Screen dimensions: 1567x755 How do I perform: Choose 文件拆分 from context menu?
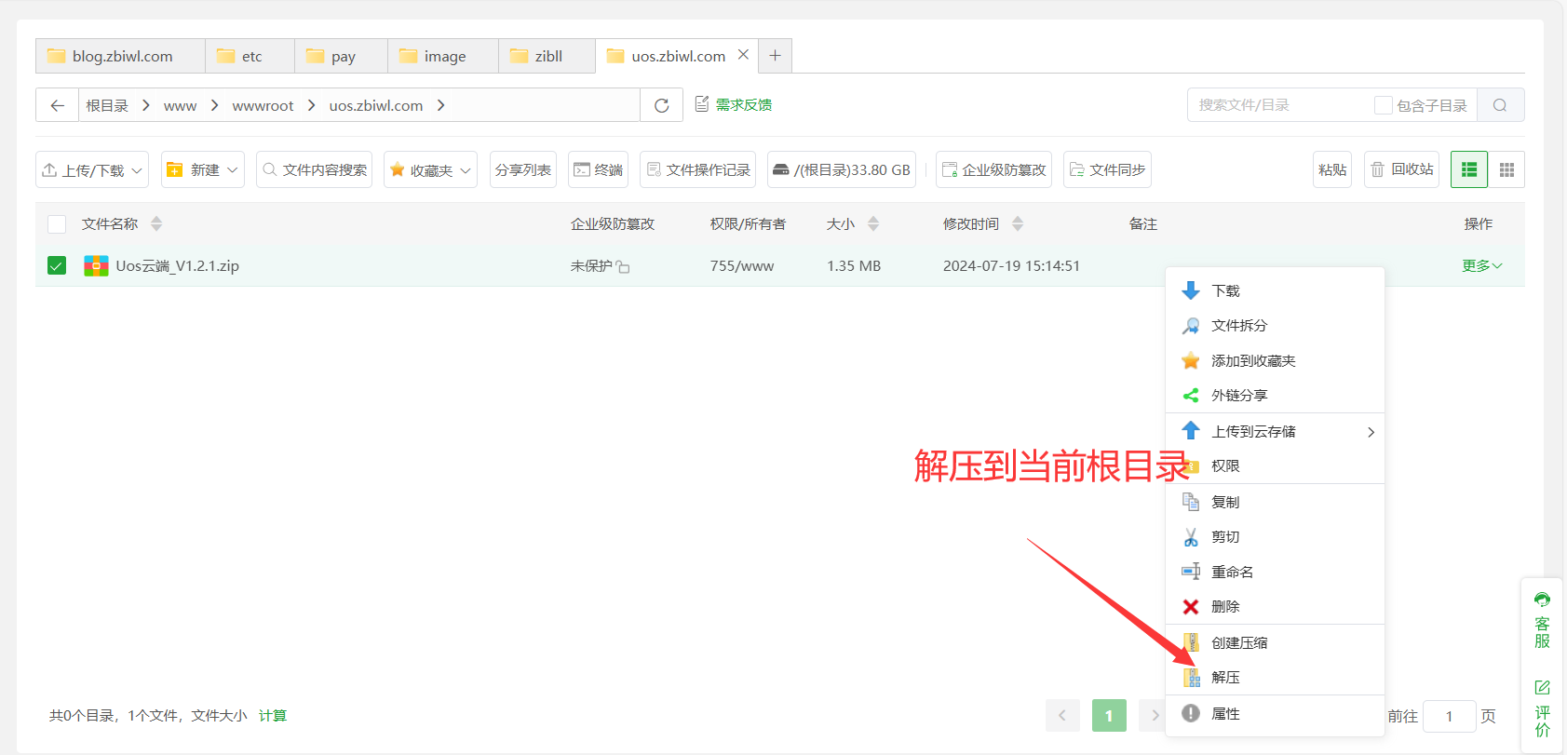click(1275, 326)
